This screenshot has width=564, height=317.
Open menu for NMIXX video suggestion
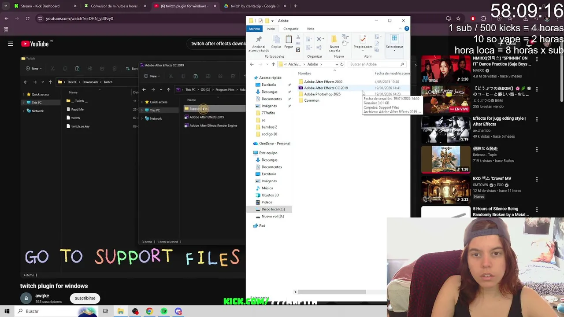(x=537, y=59)
